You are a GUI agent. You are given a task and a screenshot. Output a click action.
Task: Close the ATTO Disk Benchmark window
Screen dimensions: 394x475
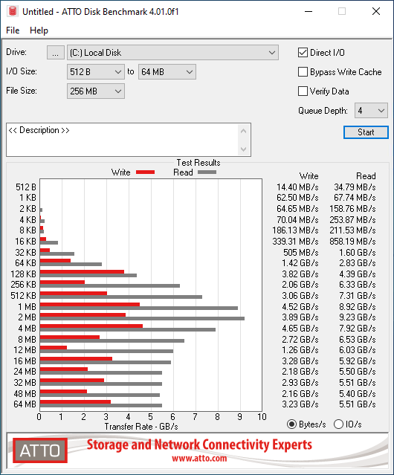(x=376, y=11)
